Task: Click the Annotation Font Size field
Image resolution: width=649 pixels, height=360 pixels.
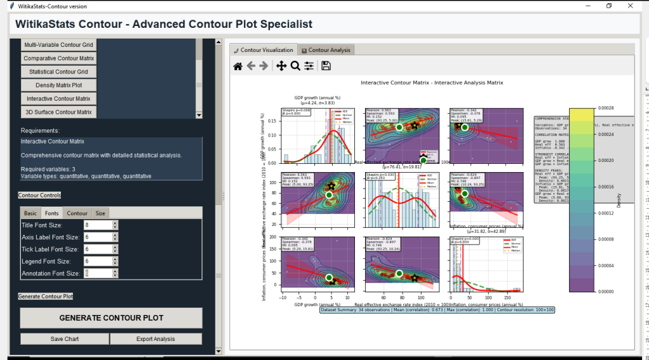Action: click(98, 273)
